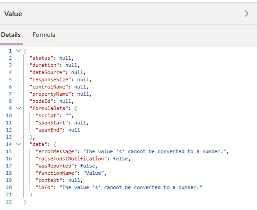Image resolution: width=257 pixels, height=210 pixels.
Task: Click the "info" key on line 20
Action: click(44, 188)
